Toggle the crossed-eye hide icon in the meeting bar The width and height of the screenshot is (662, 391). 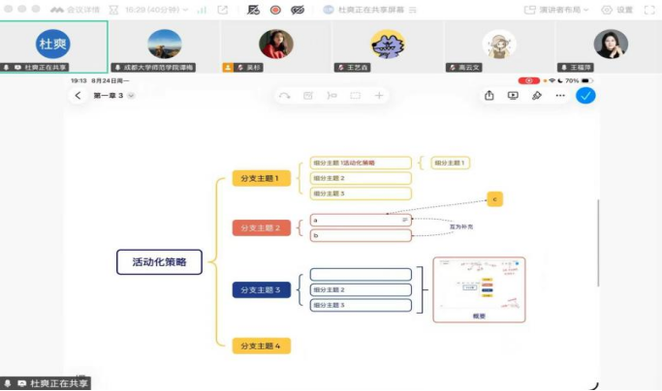pos(298,10)
